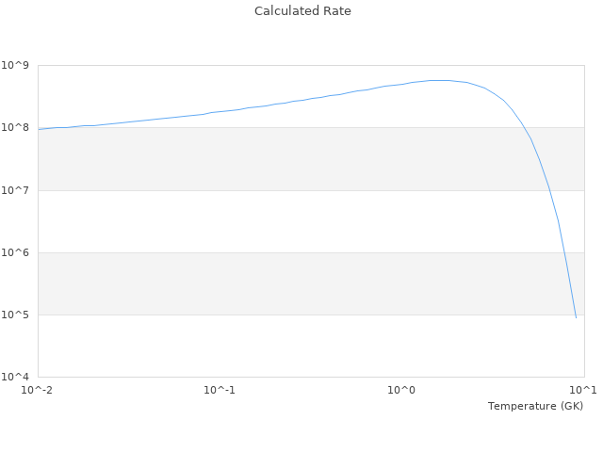Image resolution: width=603 pixels, height=452 pixels.
Task: Select the 10^-2 x-axis tick label
Action: pos(38,390)
